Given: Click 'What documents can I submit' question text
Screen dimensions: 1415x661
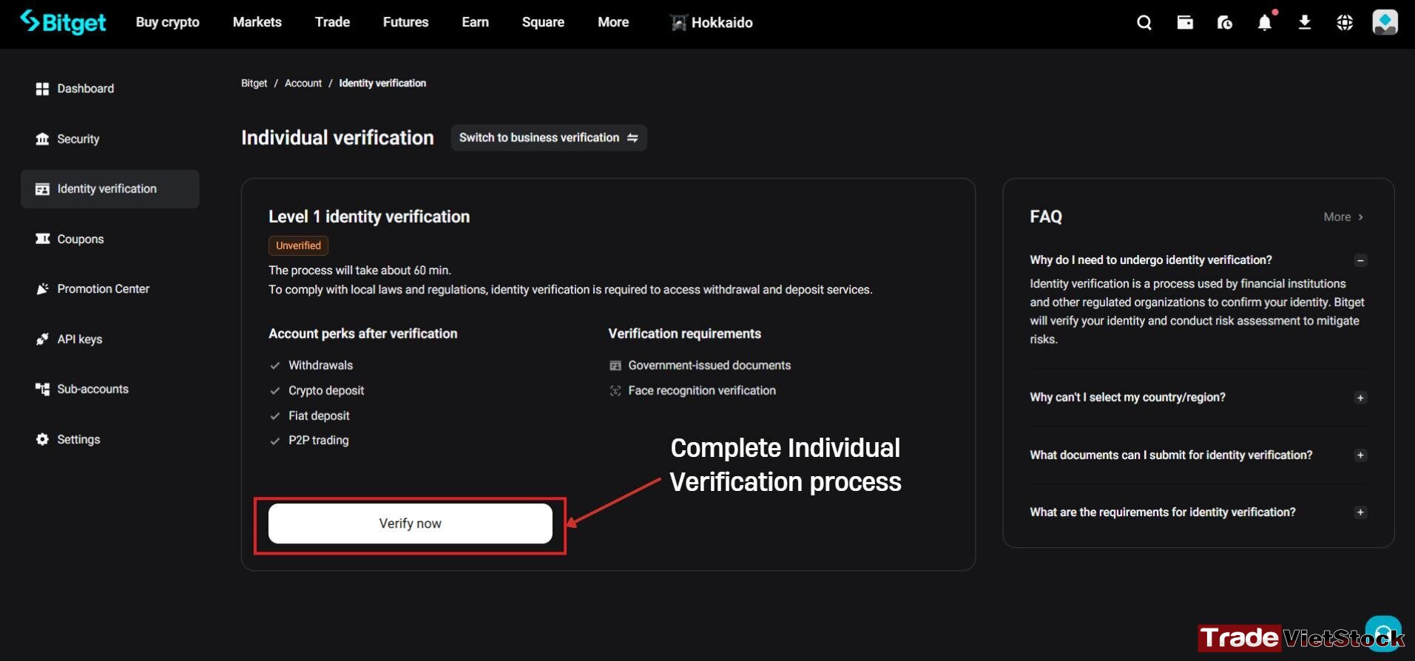Looking at the screenshot, I should [1171, 455].
